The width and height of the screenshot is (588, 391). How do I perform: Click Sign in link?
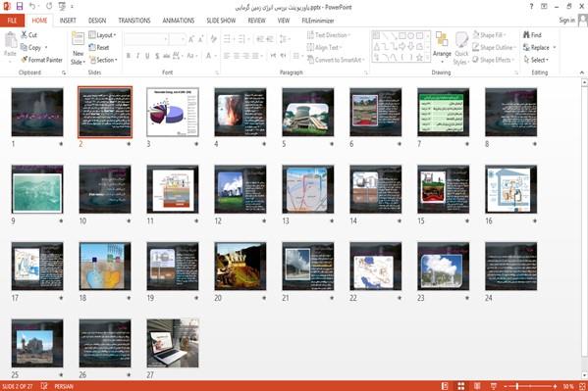(566, 21)
